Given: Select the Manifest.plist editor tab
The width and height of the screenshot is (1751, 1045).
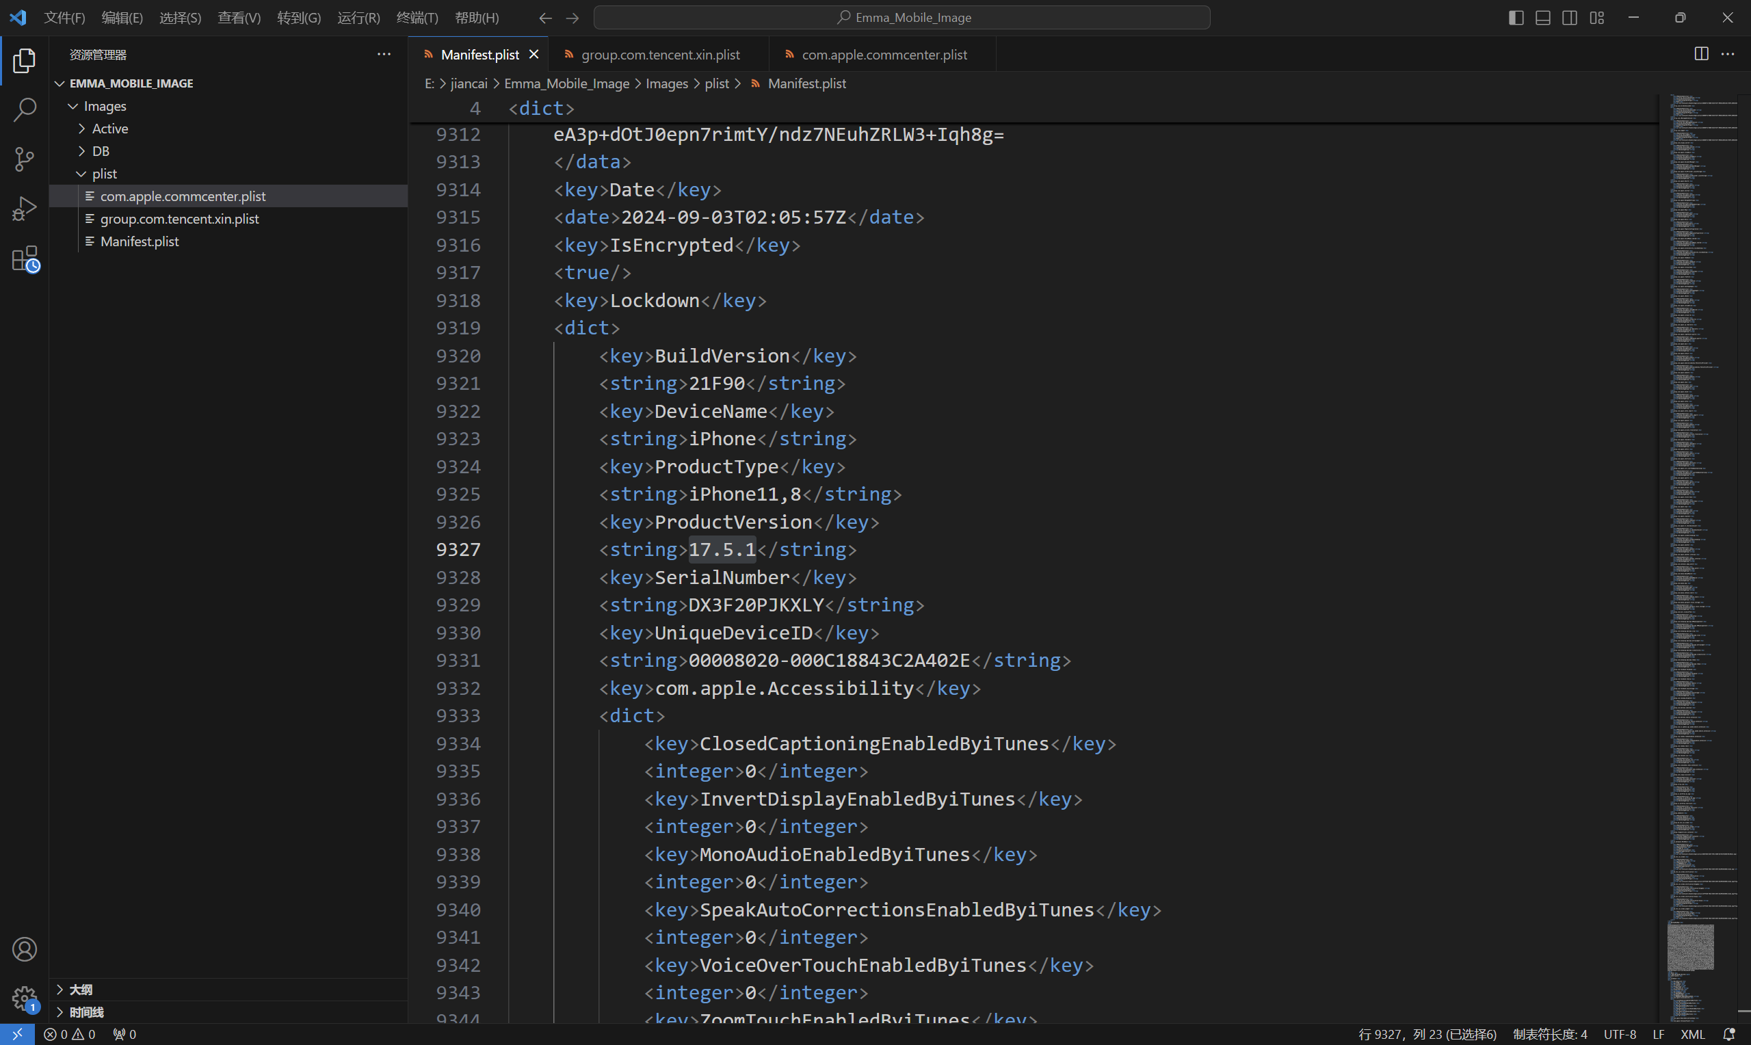Looking at the screenshot, I should pos(479,54).
